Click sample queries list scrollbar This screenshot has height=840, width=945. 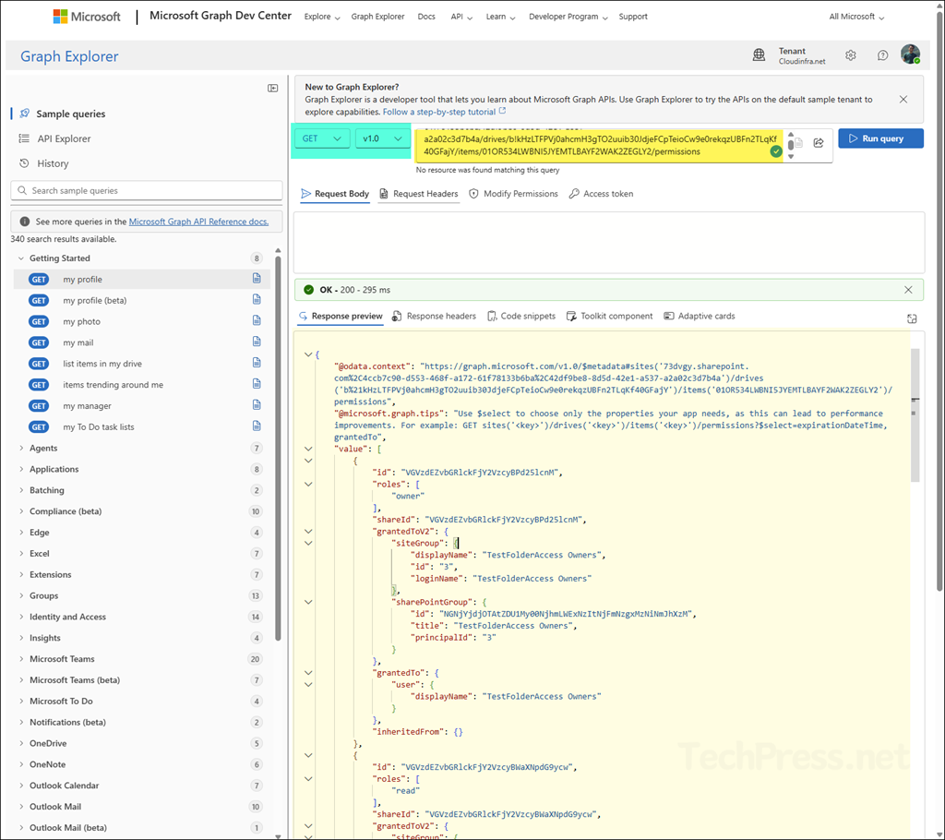(x=278, y=446)
